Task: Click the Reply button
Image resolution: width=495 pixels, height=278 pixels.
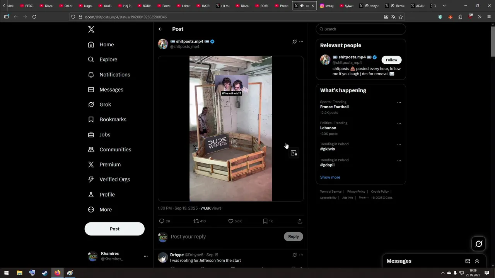Action: 294,237
